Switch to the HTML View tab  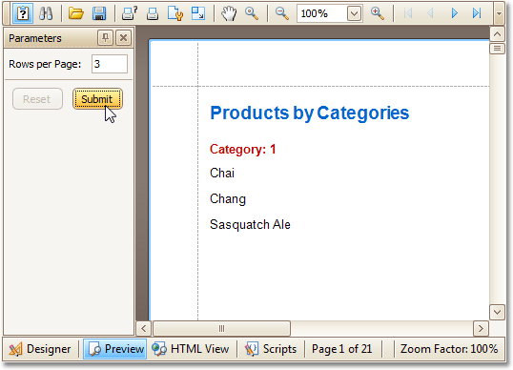pos(191,349)
